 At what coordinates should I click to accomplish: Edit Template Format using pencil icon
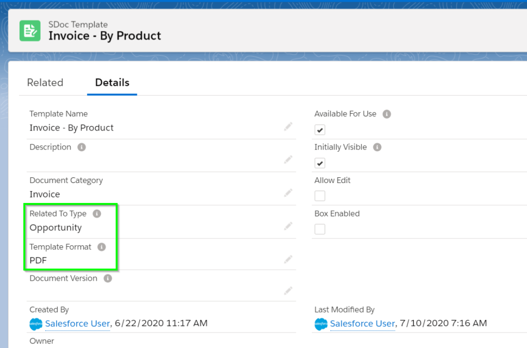point(288,259)
